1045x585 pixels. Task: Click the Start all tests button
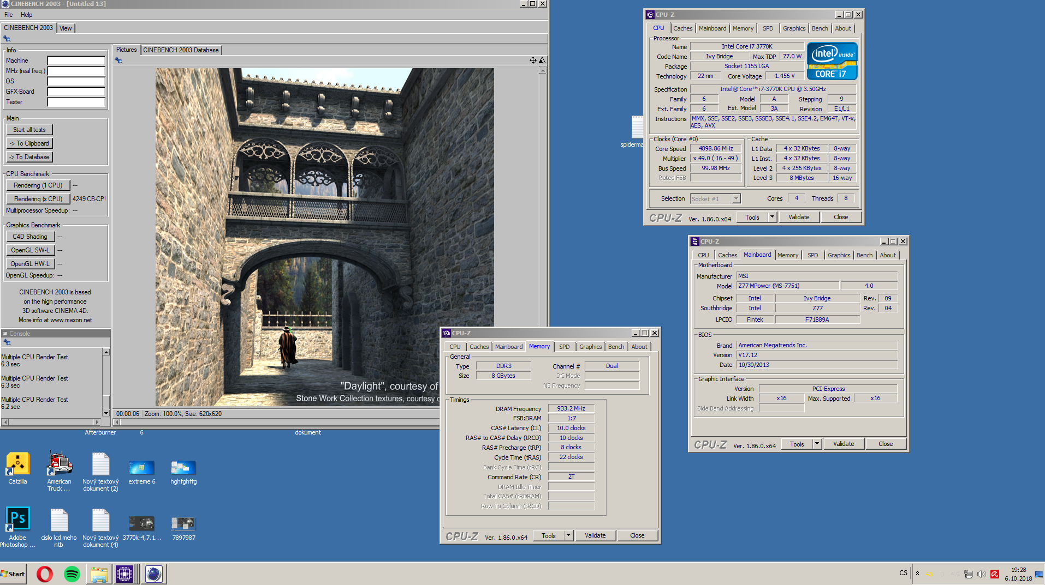pos(29,130)
